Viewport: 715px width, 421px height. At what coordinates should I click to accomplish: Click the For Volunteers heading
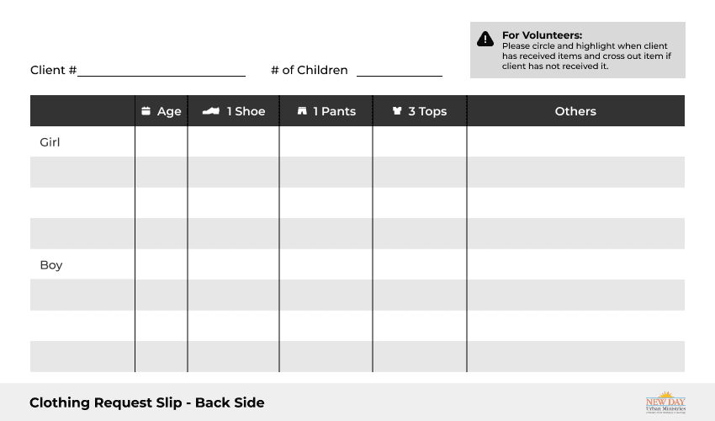click(543, 35)
